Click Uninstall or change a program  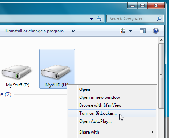coord(35,31)
